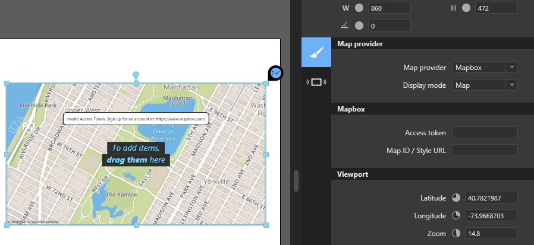Screen dimensions: 534x245
Task: Open the Display mode dropdown
Action: click(485, 85)
